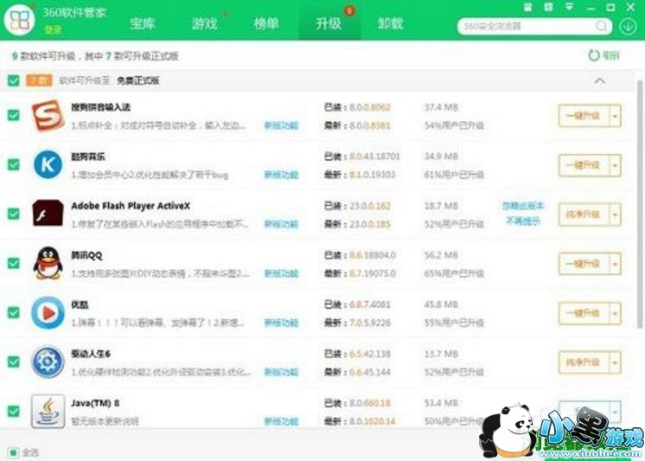Click the Java(TM) 8 coffee icon
Image resolution: width=645 pixels, height=461 pixels.
[48, 411]
